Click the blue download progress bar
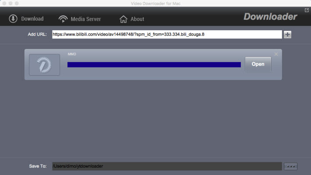The image size is (311, 175). (154, 65)
